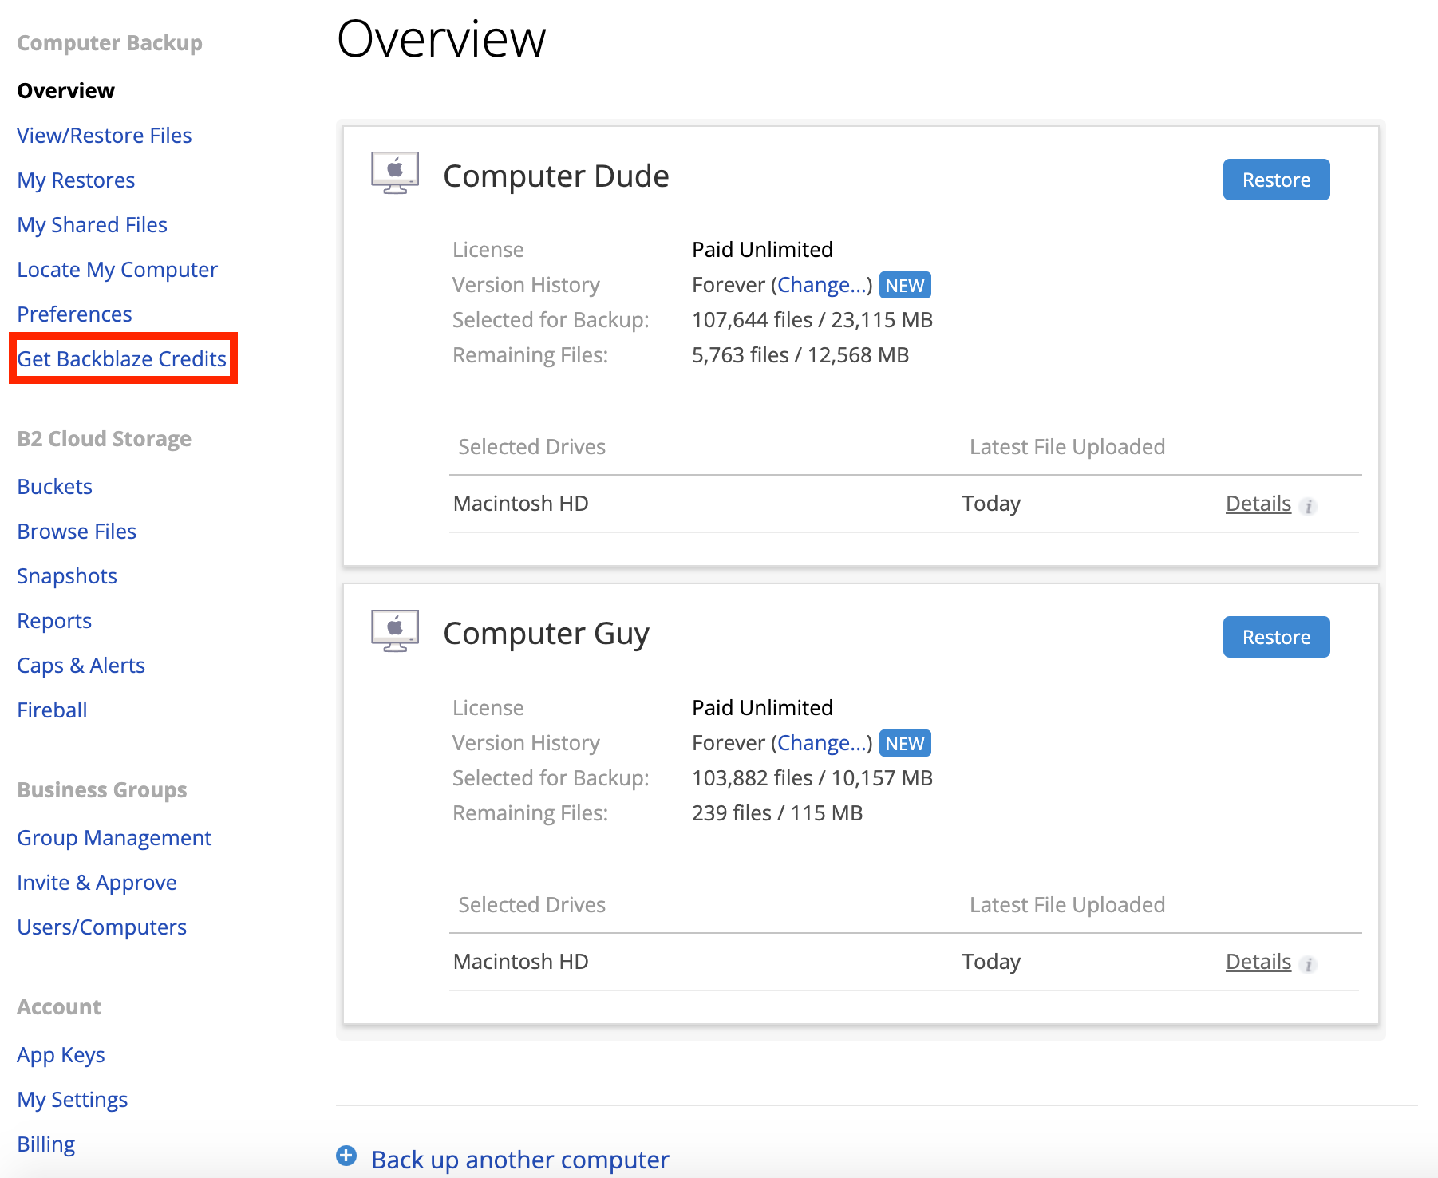1438x1178 pixels.
Task: Click '107,644 files / 23,115 MB' value
Action: (812, 320)
